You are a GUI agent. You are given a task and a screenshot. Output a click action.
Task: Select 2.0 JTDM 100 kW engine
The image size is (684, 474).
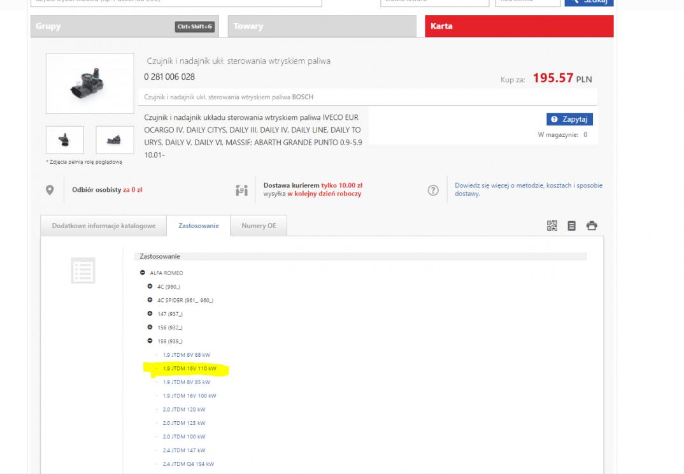[183, 436]
